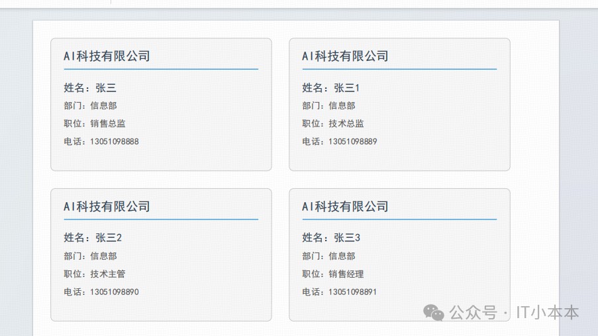This screenshot has width=598, height=336.
Task: Select the 张三 card company title
Action: 107,56
